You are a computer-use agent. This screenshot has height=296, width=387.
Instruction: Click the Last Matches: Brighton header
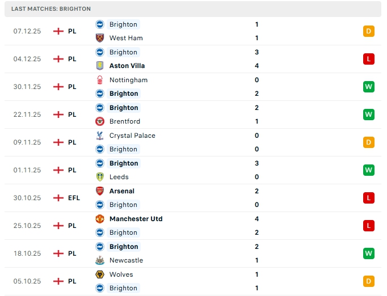click(51, 9)
